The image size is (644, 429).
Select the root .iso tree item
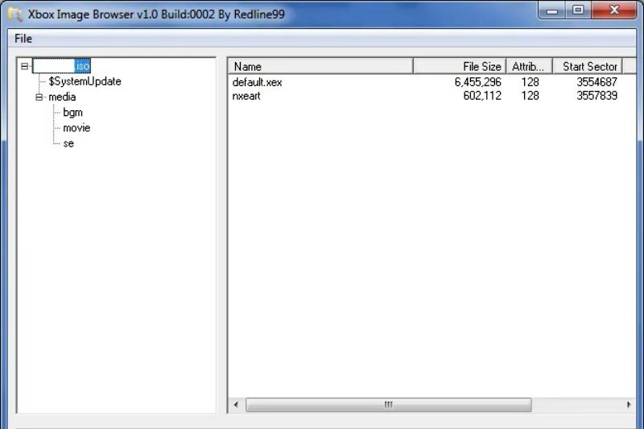(x=62, y=66)
